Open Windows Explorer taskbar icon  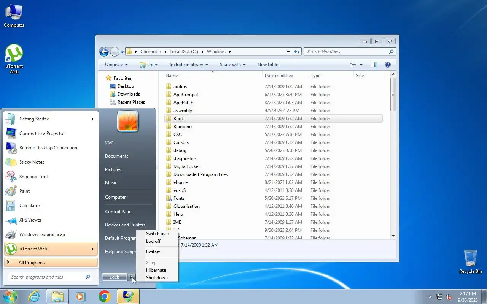pyautogui.click(x=57, y=296)
